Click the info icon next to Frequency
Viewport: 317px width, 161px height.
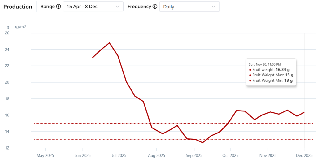point(155,7)
